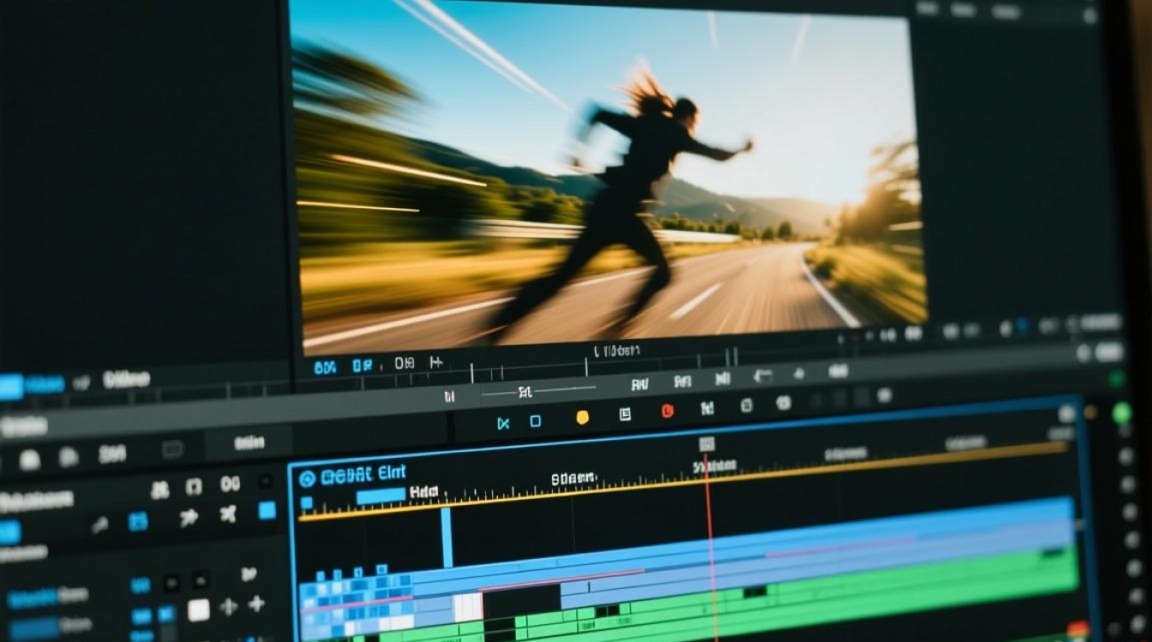
Task: Click the blurred label button above timeline panel
Action: (249, 443)
